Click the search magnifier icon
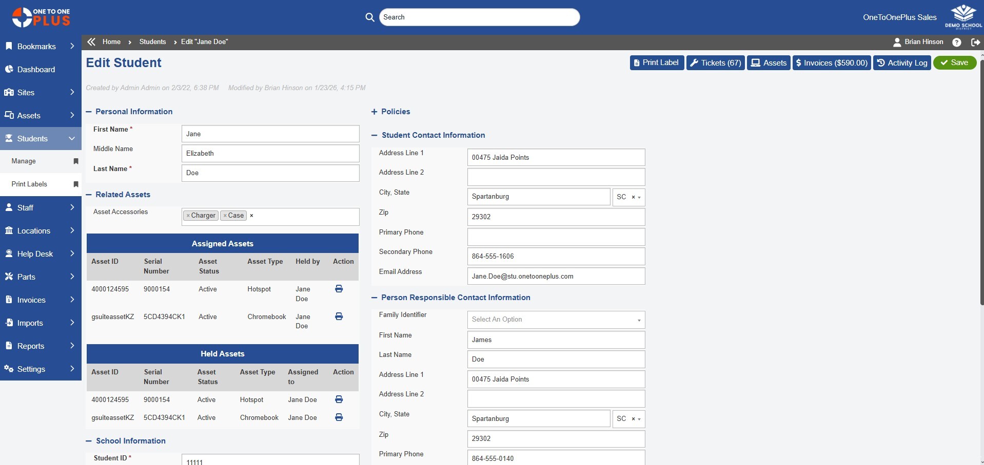984x465 pixels. coord(369,17)
